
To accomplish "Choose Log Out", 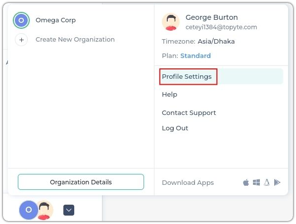I will [x=175, y=128].
